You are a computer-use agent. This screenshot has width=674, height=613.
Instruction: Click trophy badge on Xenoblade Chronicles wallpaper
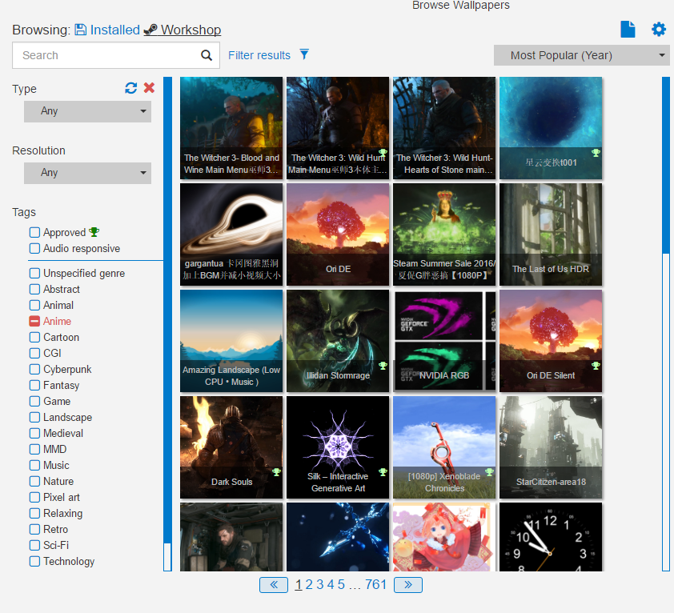pos(489,472)
